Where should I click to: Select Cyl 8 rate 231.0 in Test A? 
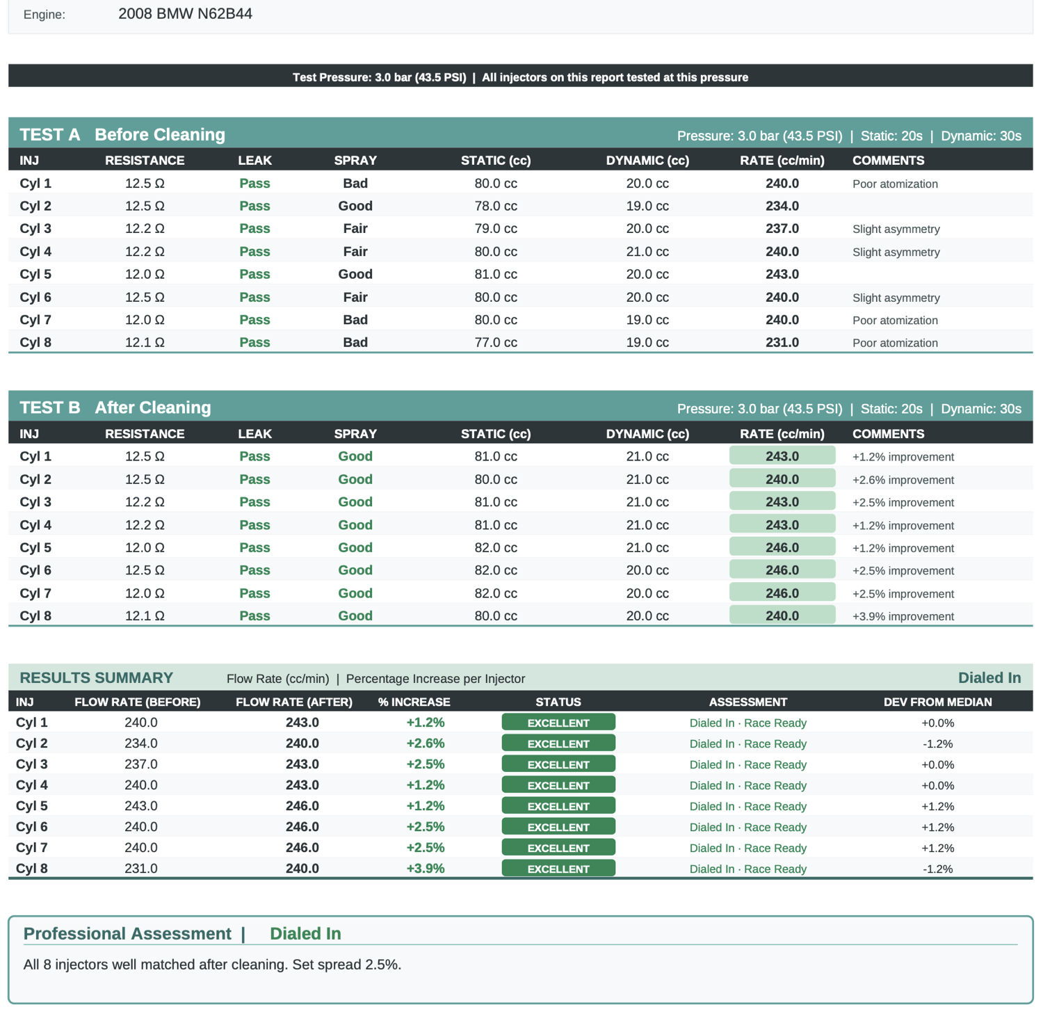tap(782, 342)
